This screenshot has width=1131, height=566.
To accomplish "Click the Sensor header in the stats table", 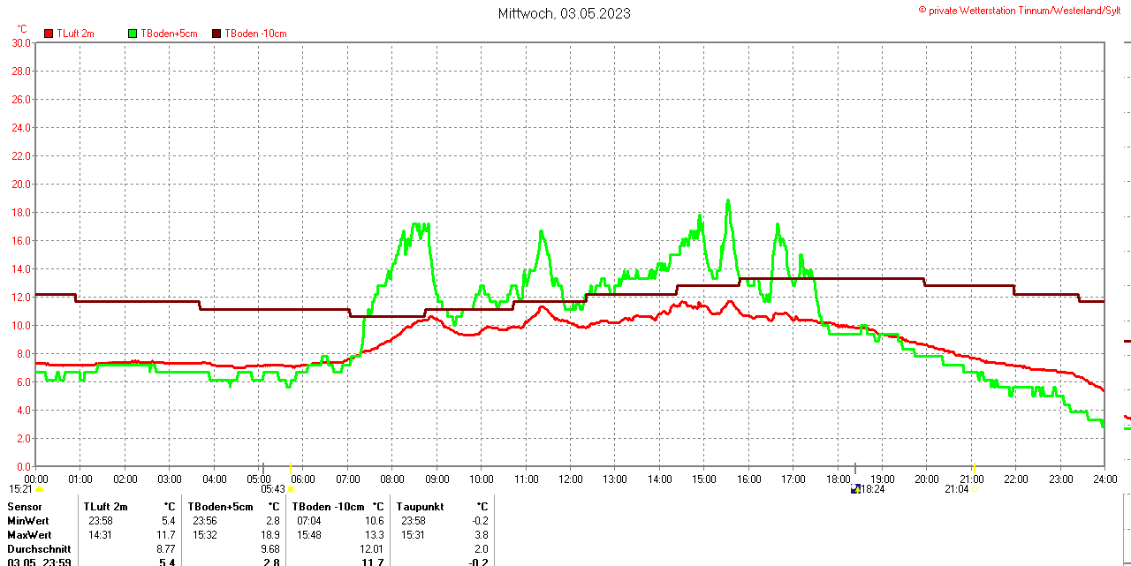I will [24, 507].
